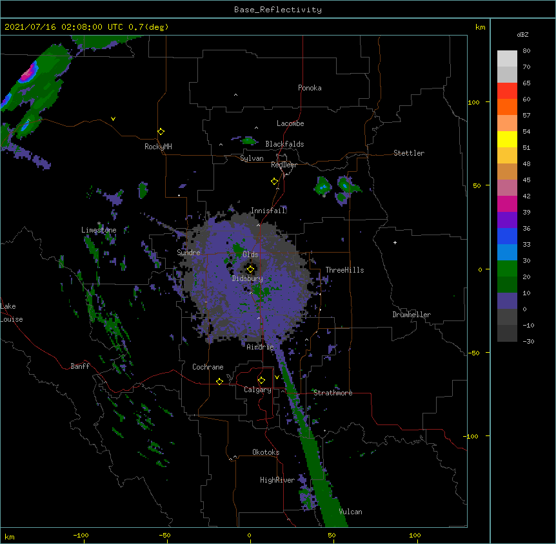Click the magenta storm core in the northwest
556x544 pixels.
tap(29, 72)
